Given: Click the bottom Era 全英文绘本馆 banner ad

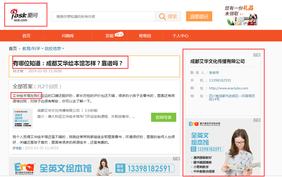Looking at the screenshot, I should [x=94, y=166].
